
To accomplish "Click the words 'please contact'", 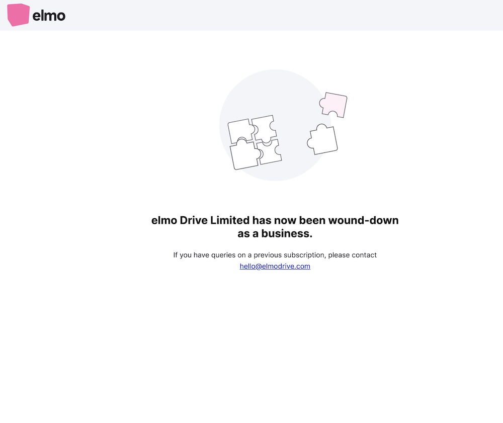I will 352,255.
